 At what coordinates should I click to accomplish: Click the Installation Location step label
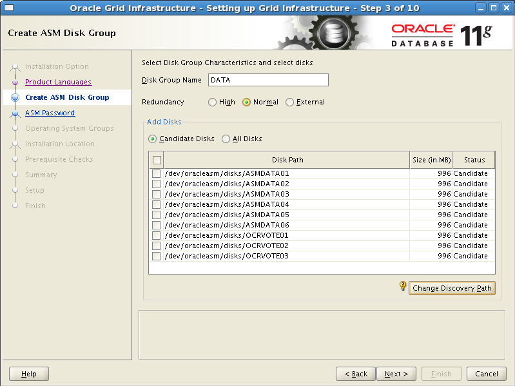pyautogui.click(x=60, y=144)
